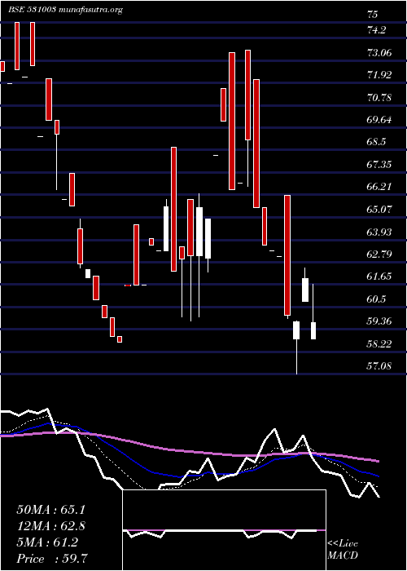Screen dimensions: 407x571
Task: Click the 12MA : 62.8 readout
Action: [50, 526]
